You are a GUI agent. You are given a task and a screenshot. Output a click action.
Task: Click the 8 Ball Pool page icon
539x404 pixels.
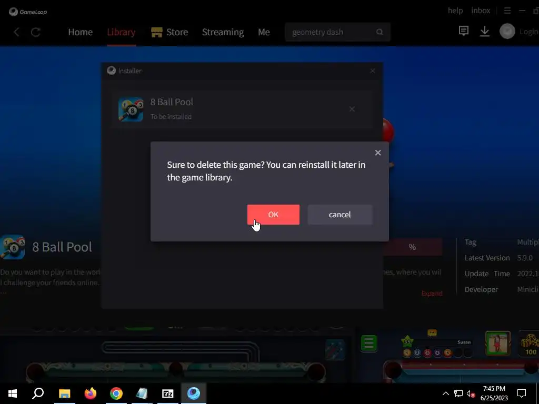point(13,247)
